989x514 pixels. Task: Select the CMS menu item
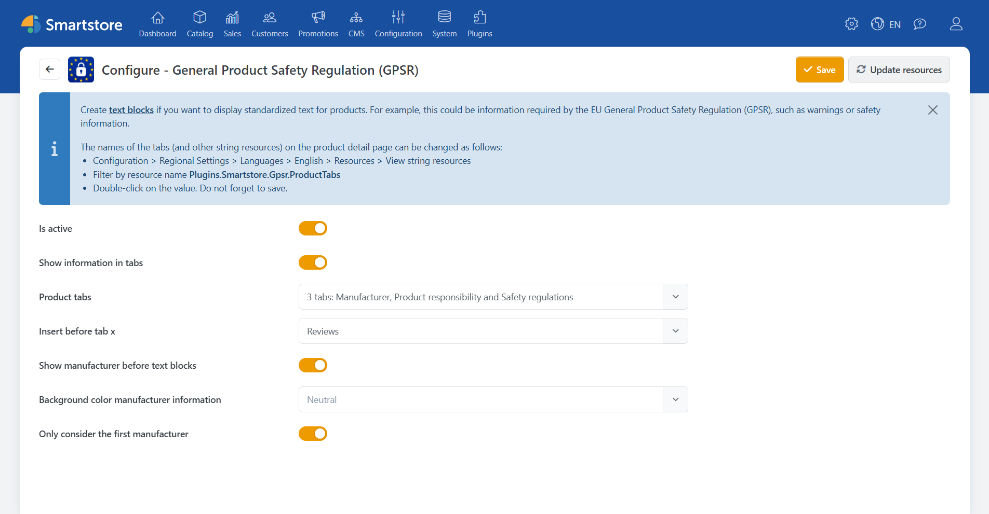click(356, 24)
